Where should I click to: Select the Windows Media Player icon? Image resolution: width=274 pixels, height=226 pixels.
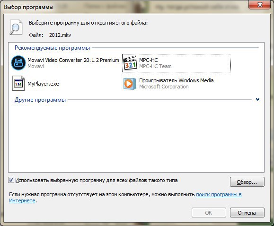point(130,84)
